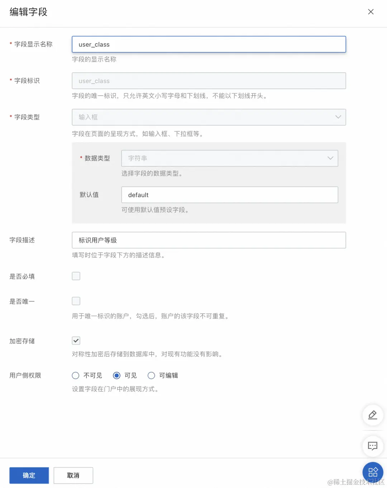Open the 数据类型 dropdown
Screen dimensions: 387x488
230,158
